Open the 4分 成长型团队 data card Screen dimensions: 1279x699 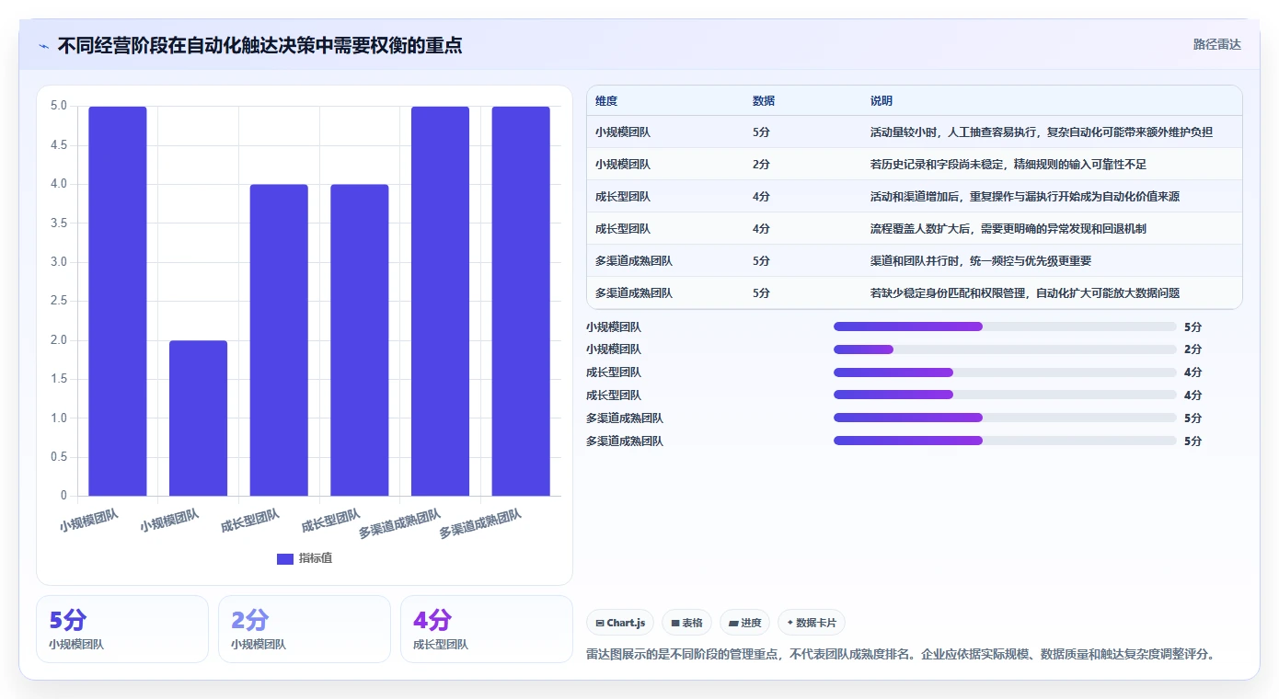pos(487,629)
